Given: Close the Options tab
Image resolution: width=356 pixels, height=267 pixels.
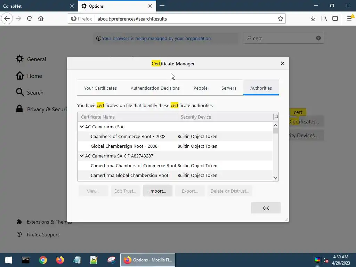Looking at the screenshot, I should [150, 6].
